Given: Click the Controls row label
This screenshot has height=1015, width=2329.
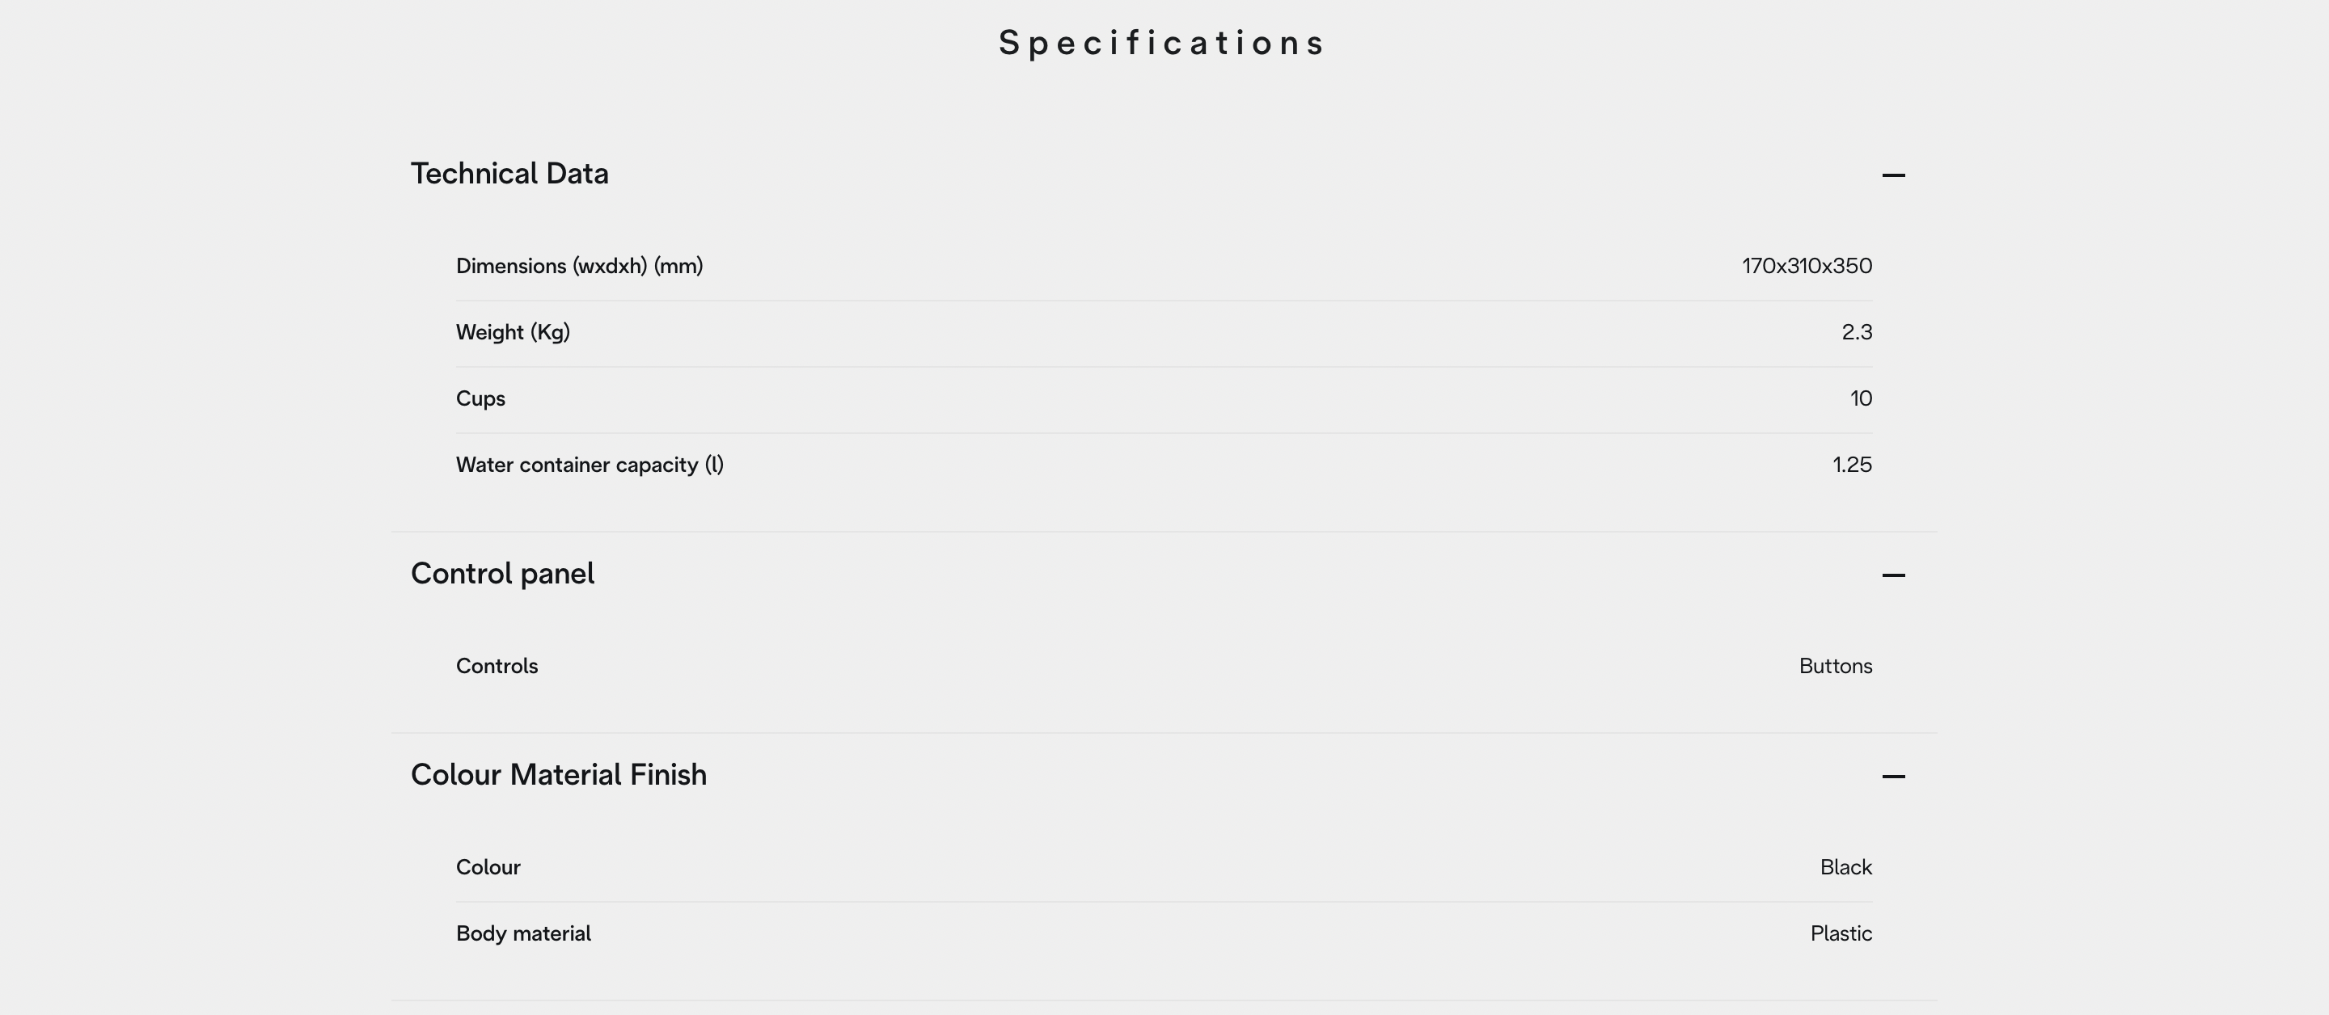Looking at the screenshot, I should coord(497,666).
